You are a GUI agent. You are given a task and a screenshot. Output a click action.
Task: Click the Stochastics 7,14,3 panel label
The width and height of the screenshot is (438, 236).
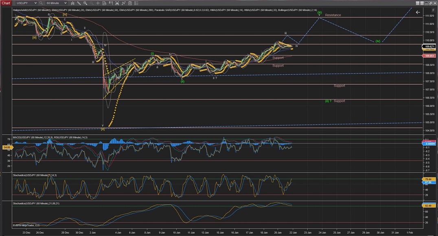(x=35, y=175)
